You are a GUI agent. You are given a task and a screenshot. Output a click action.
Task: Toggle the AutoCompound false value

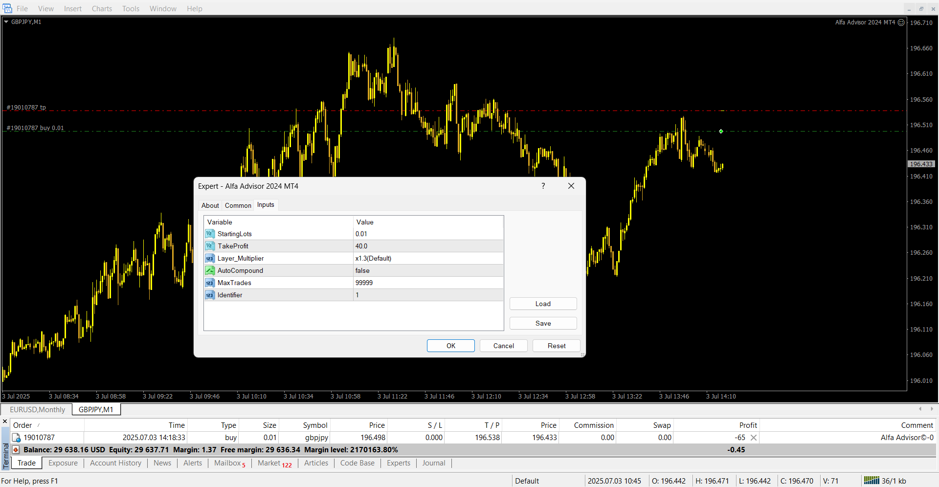pos(428,270)
